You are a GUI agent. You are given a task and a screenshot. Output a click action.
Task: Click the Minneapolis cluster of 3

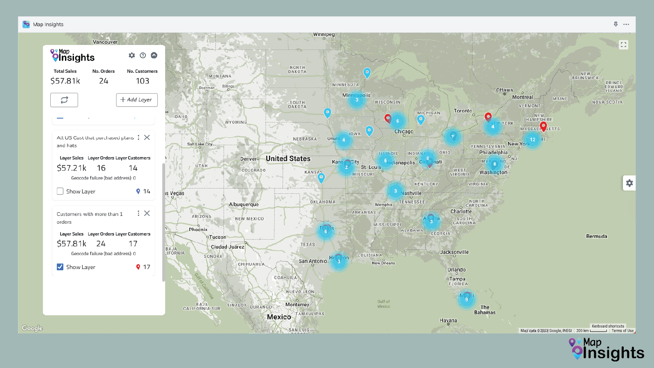point(357,100)
